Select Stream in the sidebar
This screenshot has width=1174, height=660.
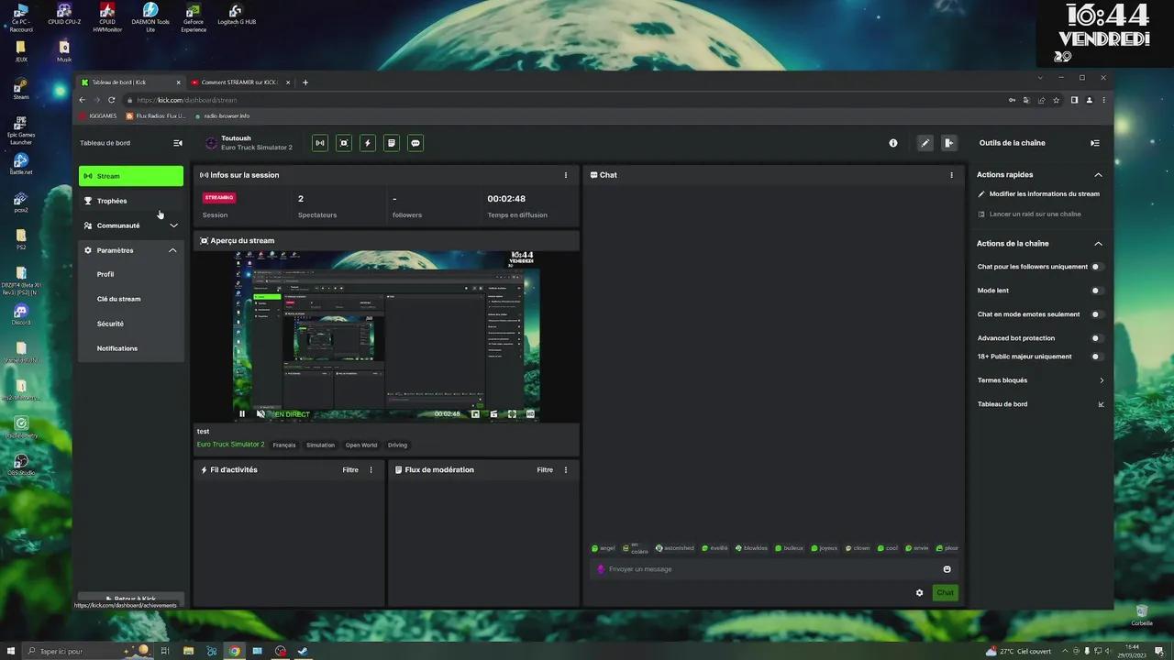(131, 176)
